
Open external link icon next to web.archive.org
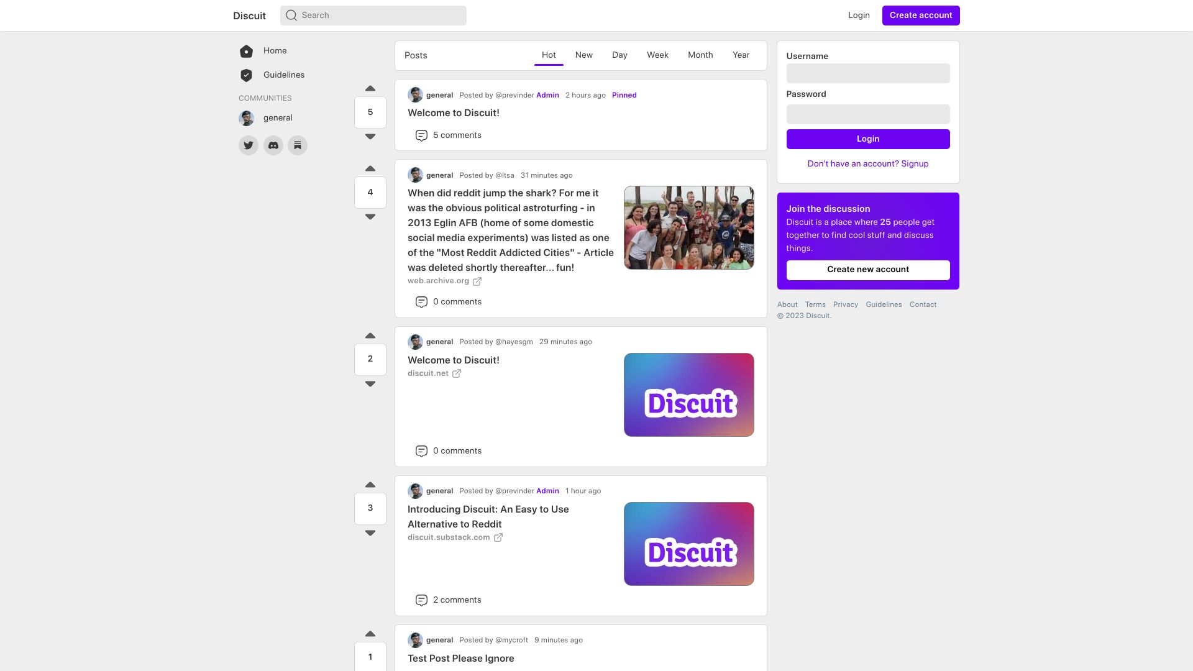[x=477, y=281]
